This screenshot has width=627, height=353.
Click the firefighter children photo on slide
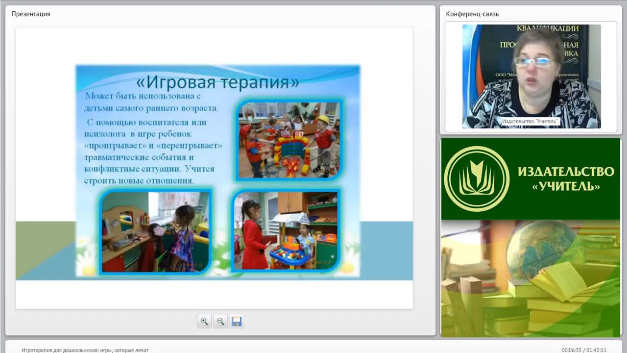(x=289, y=140)
